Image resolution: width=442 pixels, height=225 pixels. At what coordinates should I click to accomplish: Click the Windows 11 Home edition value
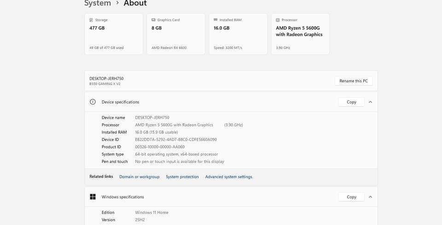tap(151, 213)
